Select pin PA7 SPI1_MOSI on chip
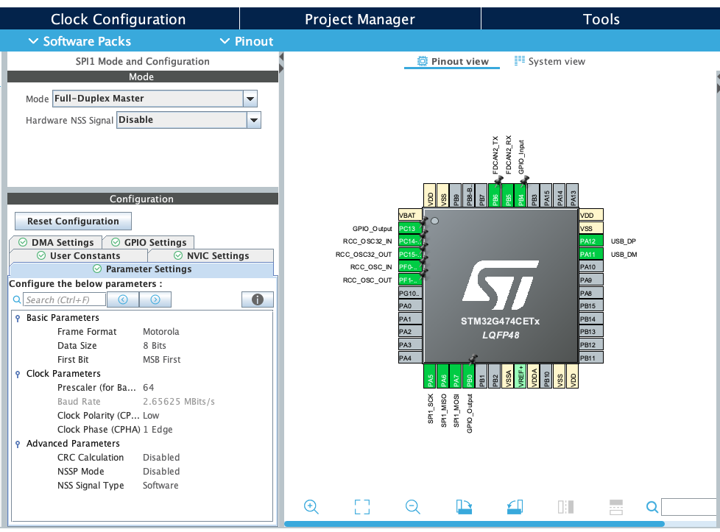Image resolution: width=720 pixels, height=532 pixels. click(456, 376)
